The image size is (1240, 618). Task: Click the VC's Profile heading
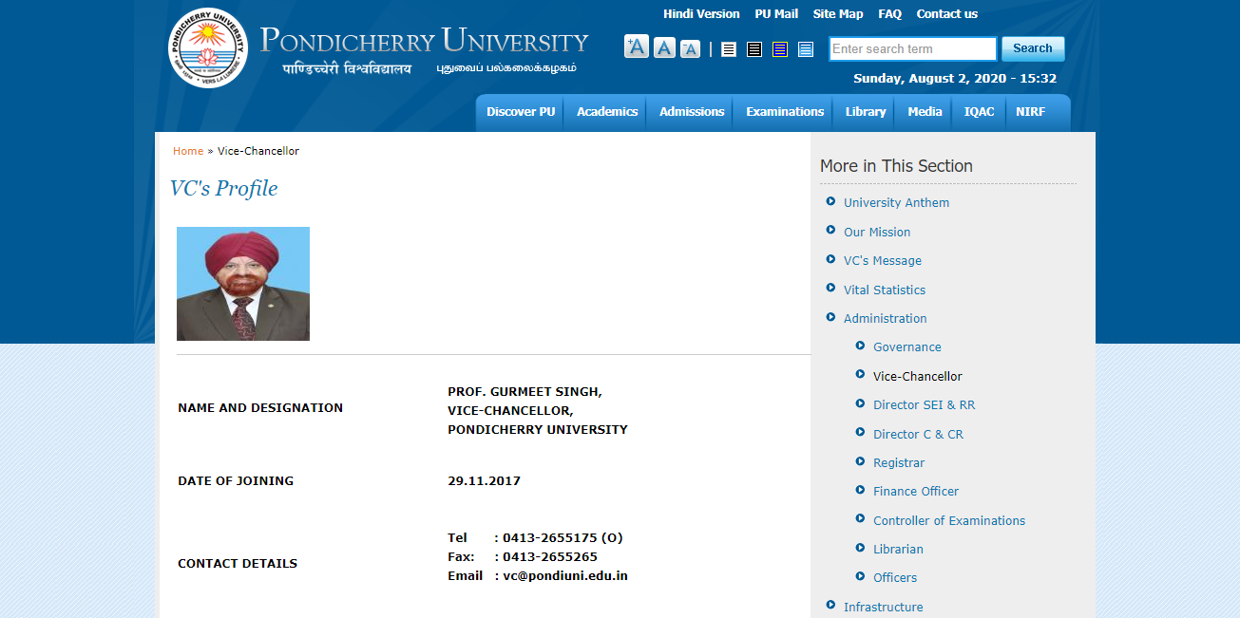coord(223,188)
